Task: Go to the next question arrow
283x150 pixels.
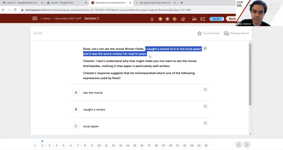Action: (247, 145)
